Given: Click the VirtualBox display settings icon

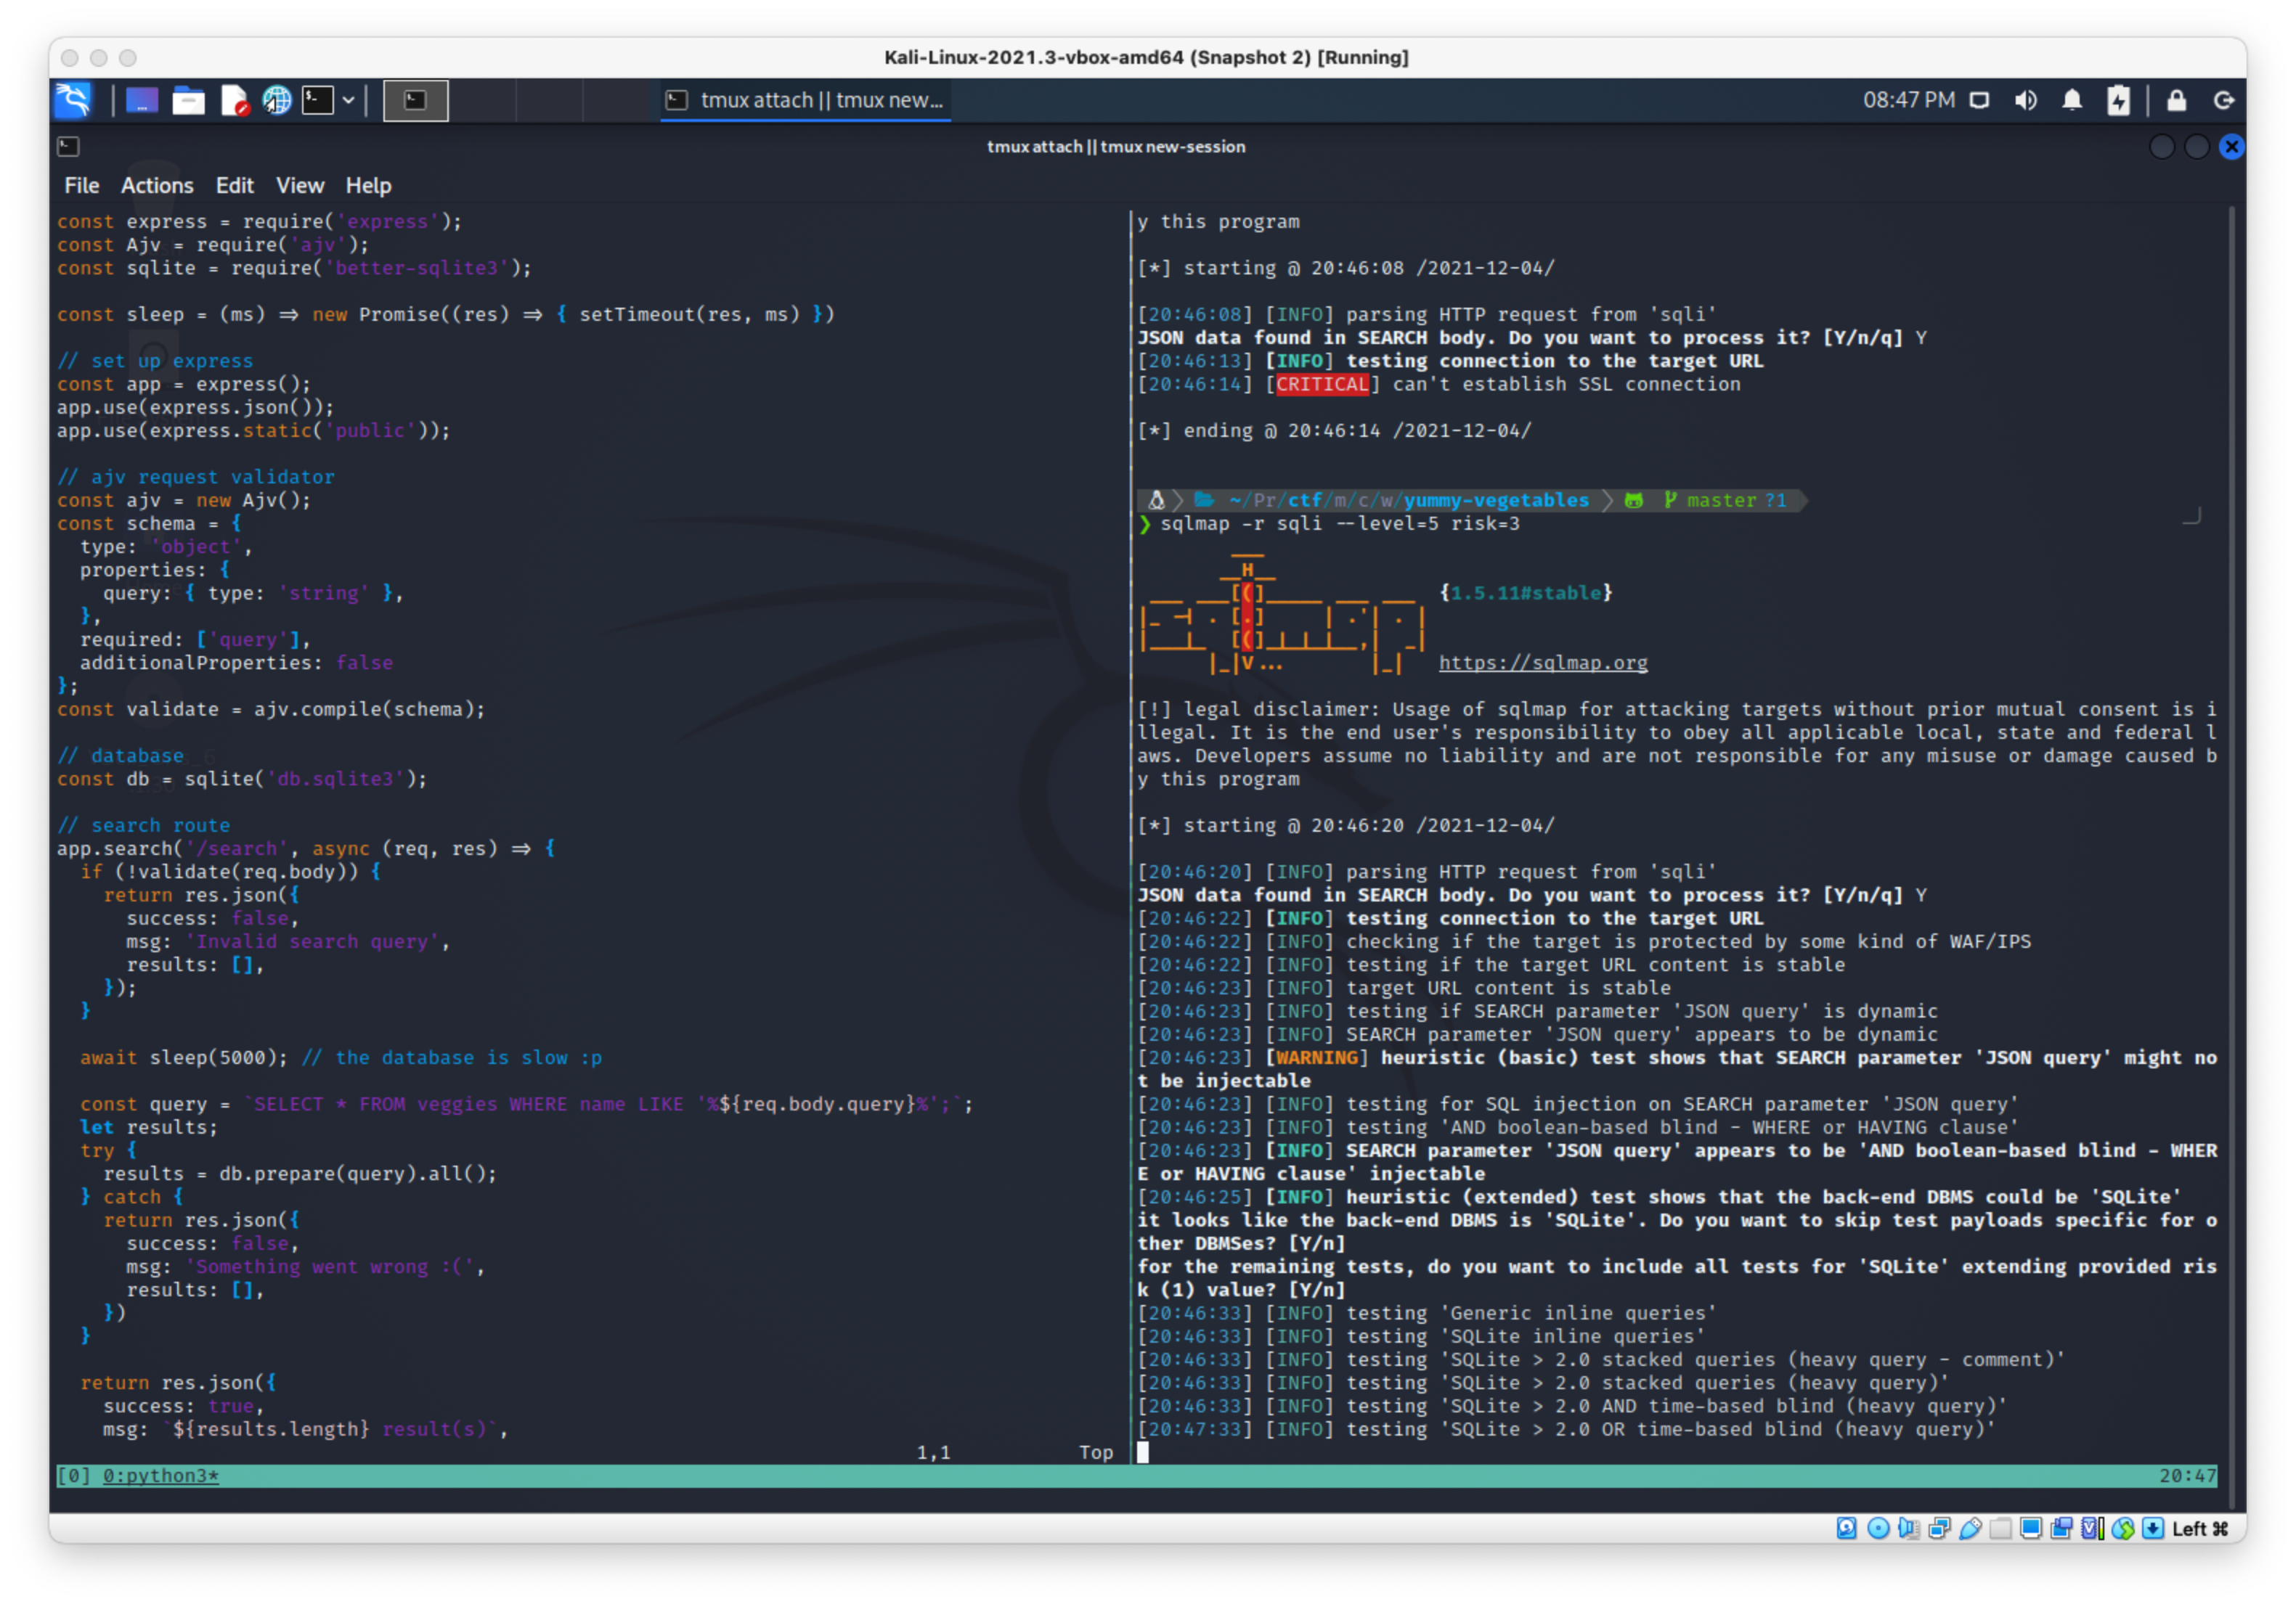Looking at the screenshot, I should tap(2031, 1528).
